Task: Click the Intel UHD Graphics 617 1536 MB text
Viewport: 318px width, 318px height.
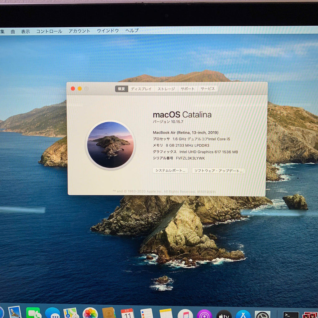Action: pyautogui.click(x=209, y=152)
